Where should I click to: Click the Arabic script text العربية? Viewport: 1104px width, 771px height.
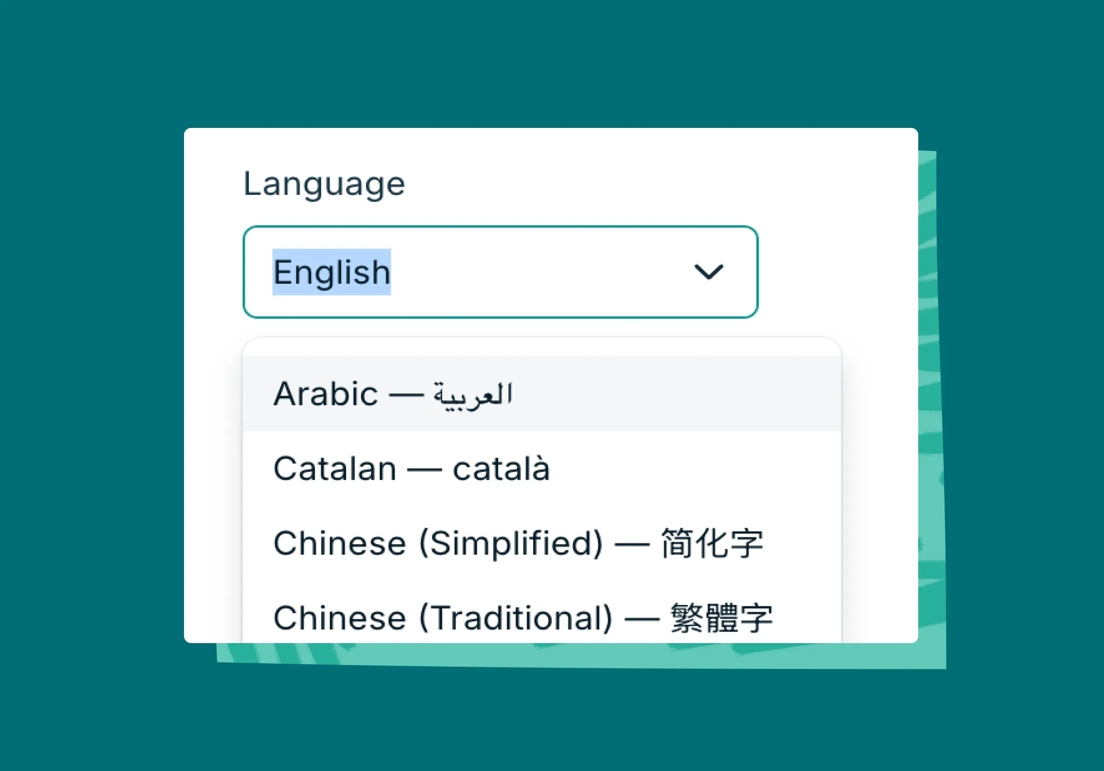pyautogui.click(x=473, y=396)
